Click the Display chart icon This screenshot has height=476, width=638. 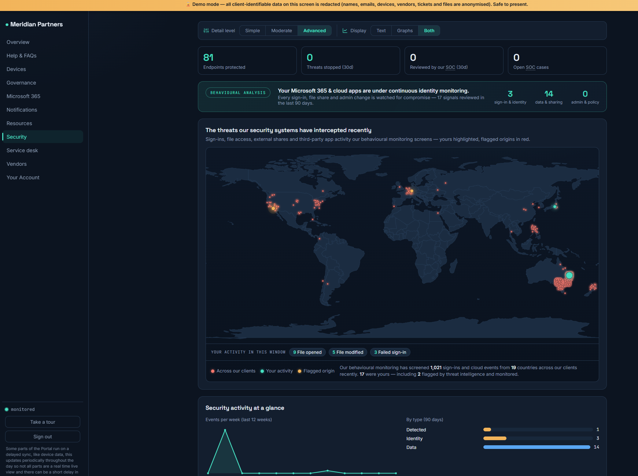pos(345,31)
